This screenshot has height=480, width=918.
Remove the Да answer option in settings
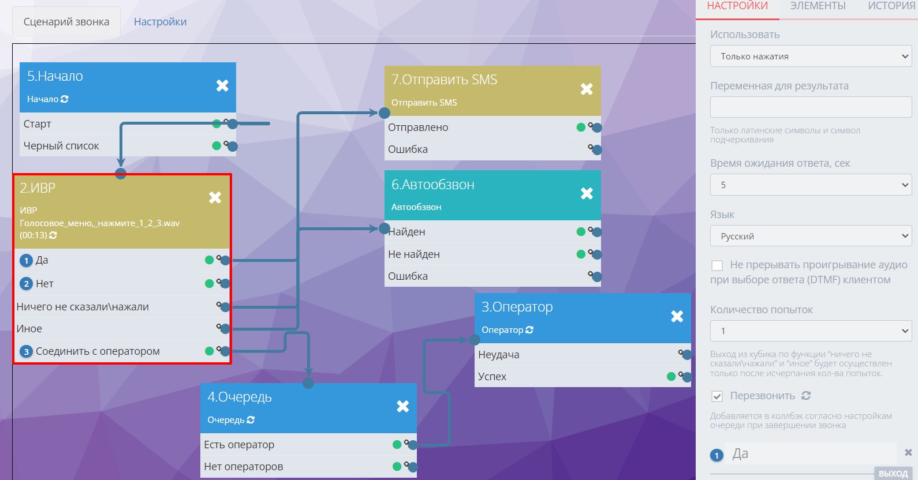[x=908, y=453]
